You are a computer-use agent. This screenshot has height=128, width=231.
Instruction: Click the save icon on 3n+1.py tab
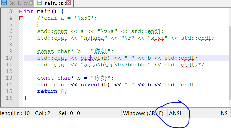point(4,3)
